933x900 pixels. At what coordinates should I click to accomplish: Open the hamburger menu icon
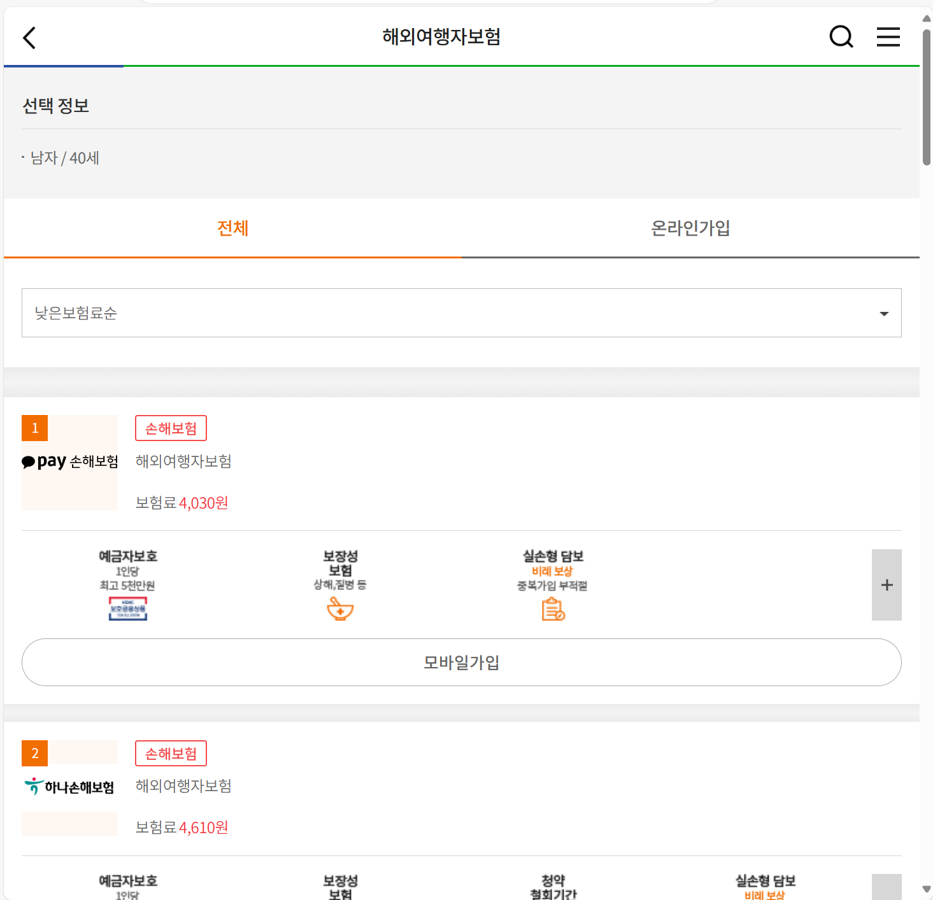tap(888, 37)
